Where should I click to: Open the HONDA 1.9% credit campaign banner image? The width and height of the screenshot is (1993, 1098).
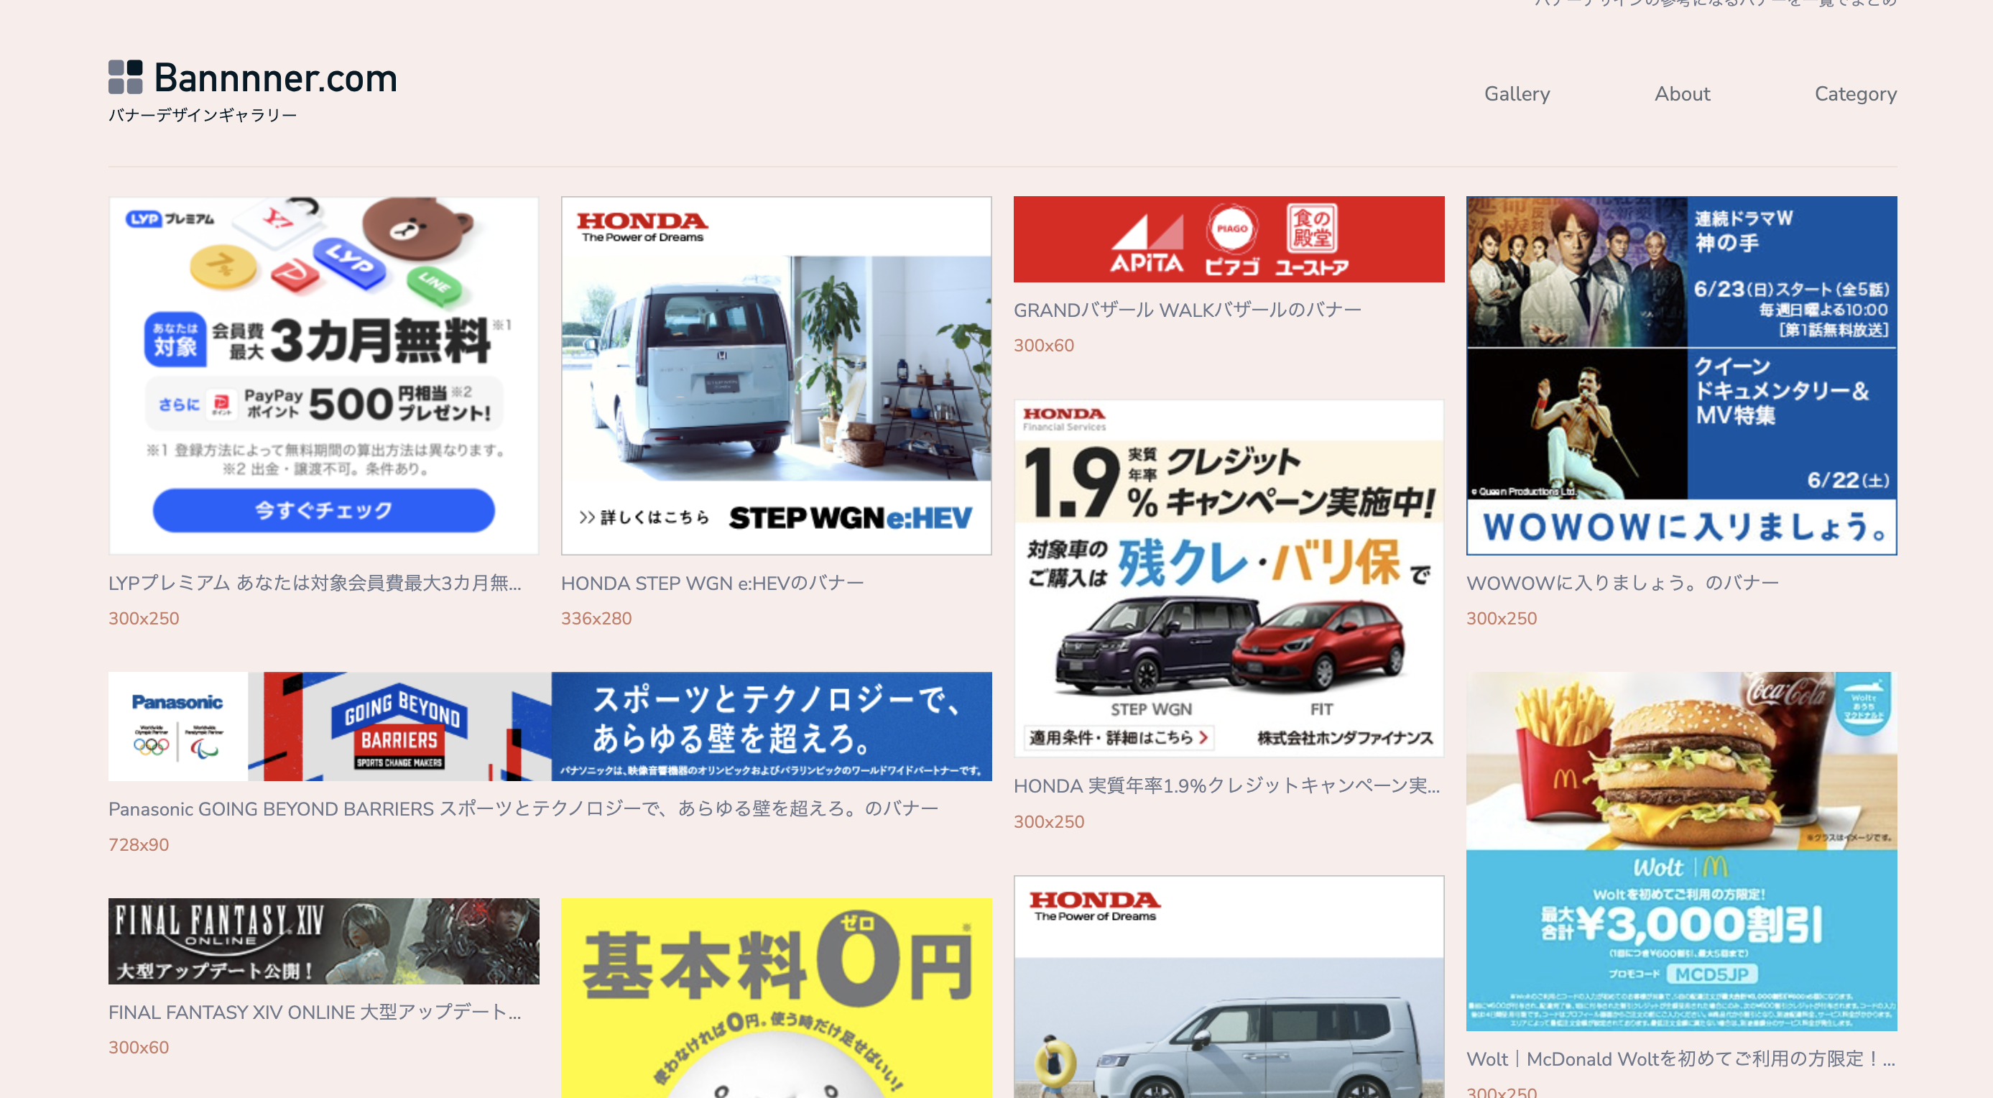pos(1229,578)
